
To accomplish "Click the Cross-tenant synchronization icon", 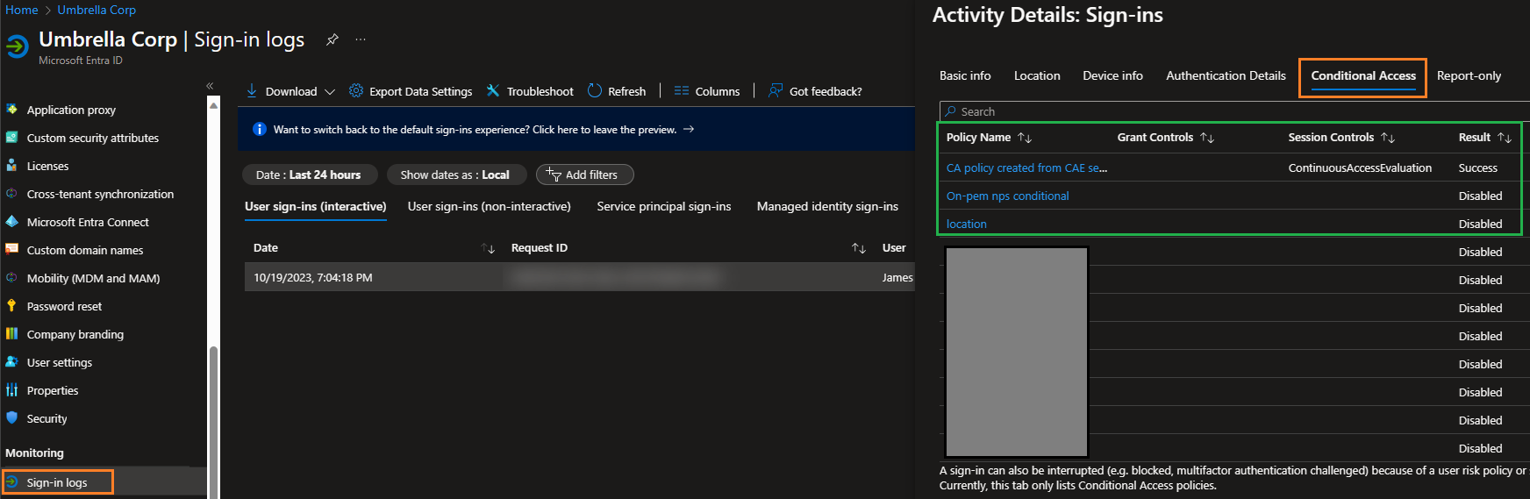I will (x=12, y=194).
